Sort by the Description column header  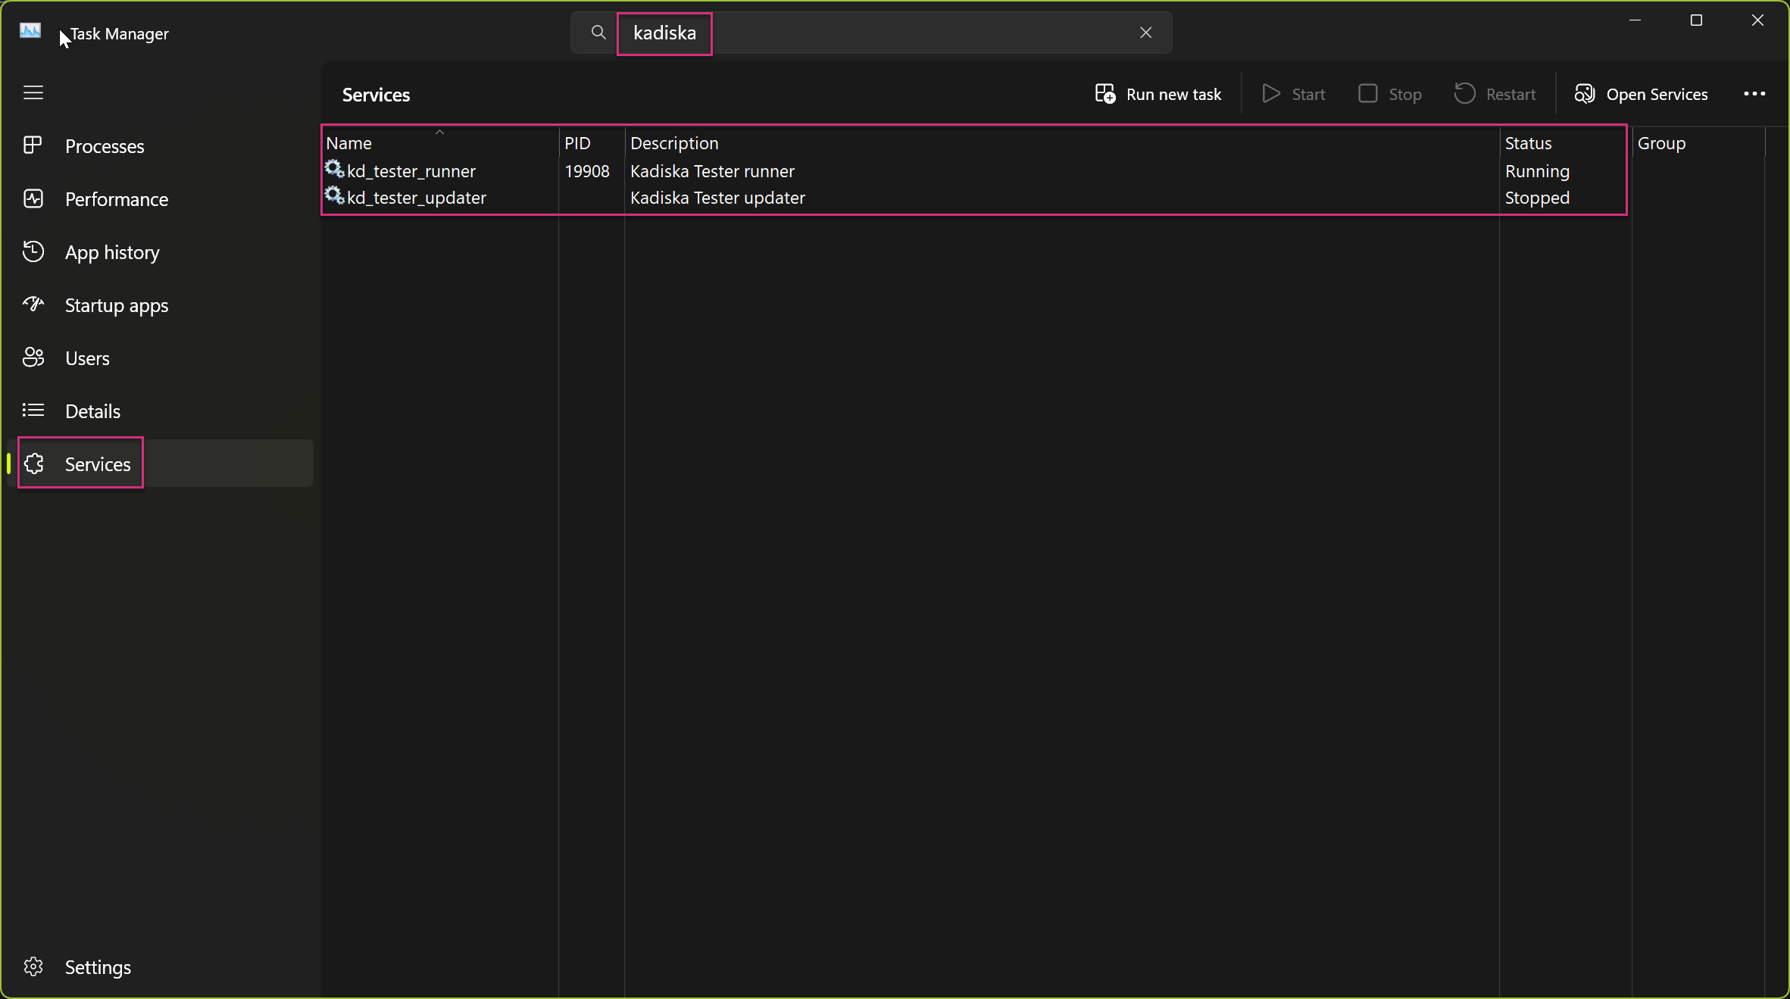pyautogui.click(x=1062, y=142)
